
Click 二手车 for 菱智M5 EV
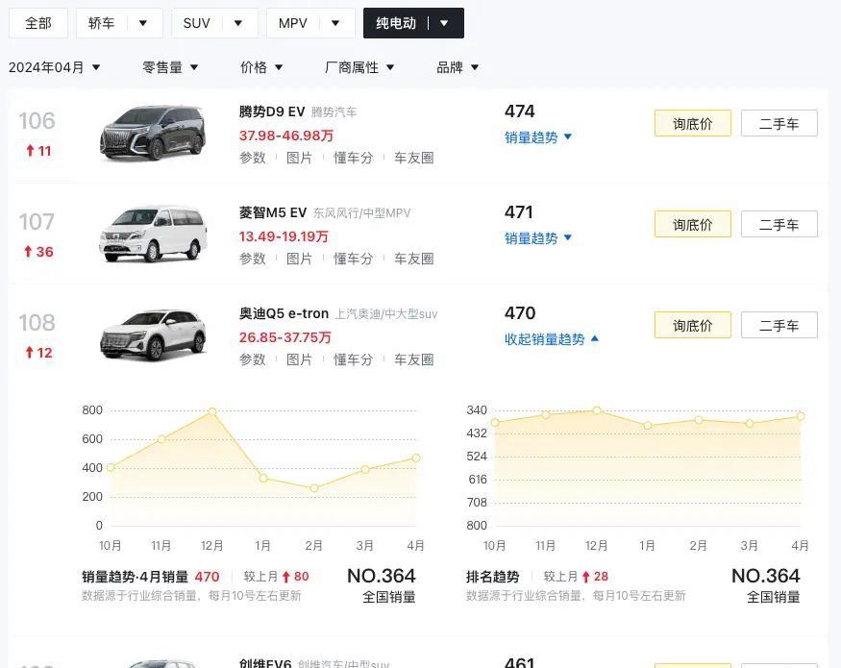pyautogui.click(x=779, y=224)
